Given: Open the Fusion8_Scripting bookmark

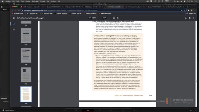Looking at the screenshot, I should 90,13.
